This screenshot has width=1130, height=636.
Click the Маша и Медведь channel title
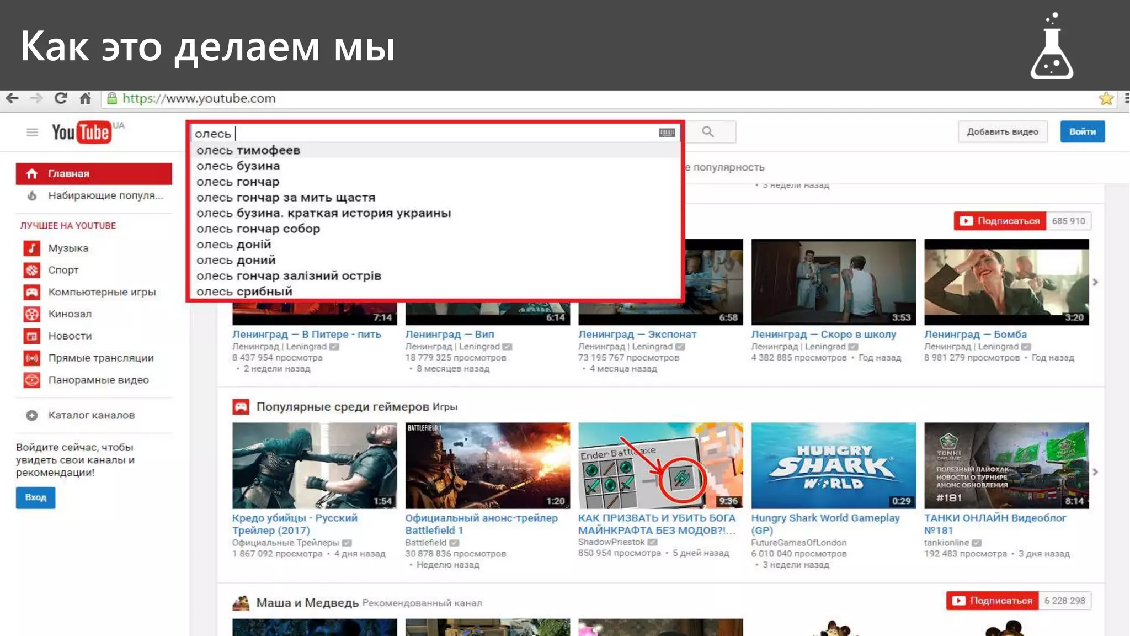(x=307, y=603)
